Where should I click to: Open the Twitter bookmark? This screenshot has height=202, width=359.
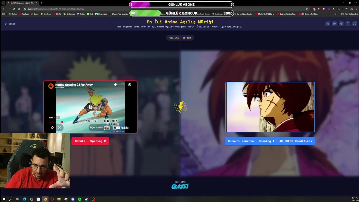coord(13,14)
